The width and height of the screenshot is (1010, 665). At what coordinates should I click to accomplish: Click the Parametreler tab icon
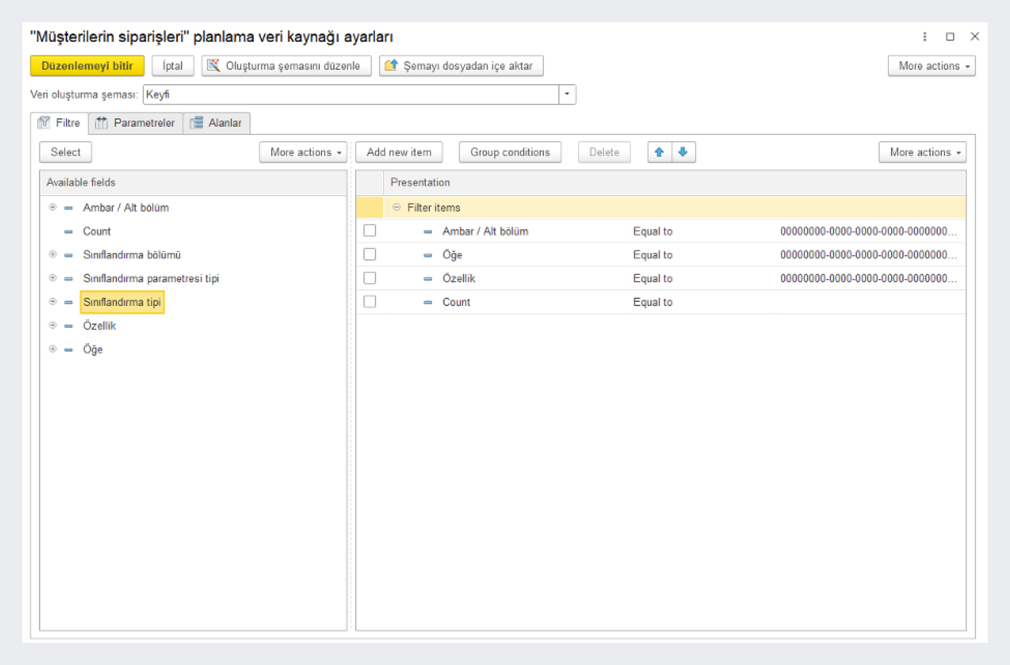[x=102, y=123]
